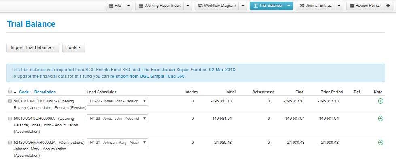Viewport: 396px width, 160px height.
Task: Click the sort arrow beside Code header
Action: (x=15, y=92)
